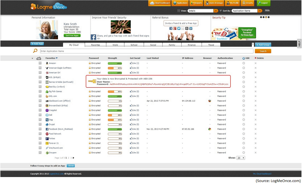Go to next page arrow
Image resolution: width=302 pixels, height=184 pixels.
click(73, 158)
